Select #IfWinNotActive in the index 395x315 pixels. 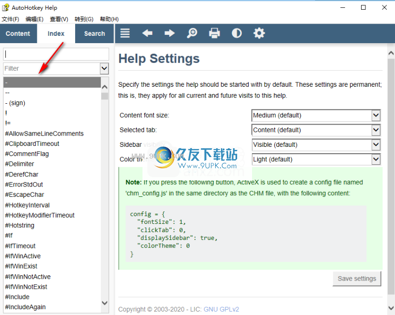pos(52,277)
